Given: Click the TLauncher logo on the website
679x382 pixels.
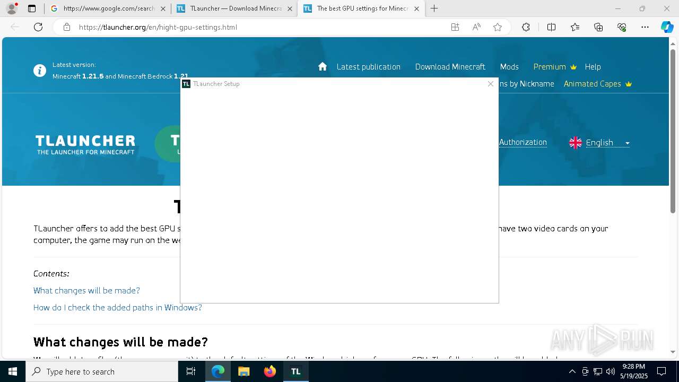Looking at the screenshot, I should click(85, 144).
